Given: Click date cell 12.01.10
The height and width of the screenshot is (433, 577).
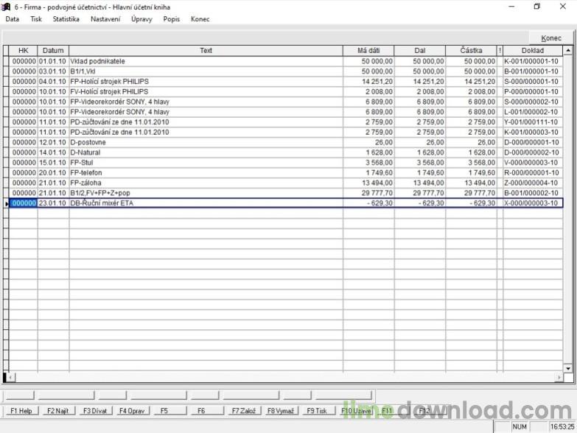Looking at the screenshot, I should pos(52,142).
